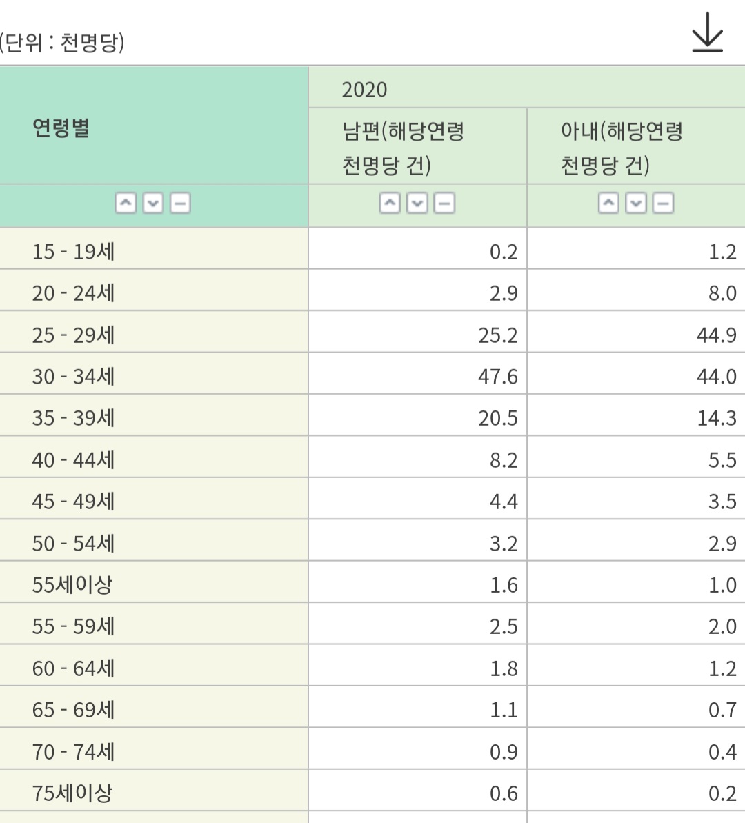Viewport: 745px width, 823px height.
Task: Sort 아내 column descending with down arrow
Action: pyautogui.click(x=636, y=204)
